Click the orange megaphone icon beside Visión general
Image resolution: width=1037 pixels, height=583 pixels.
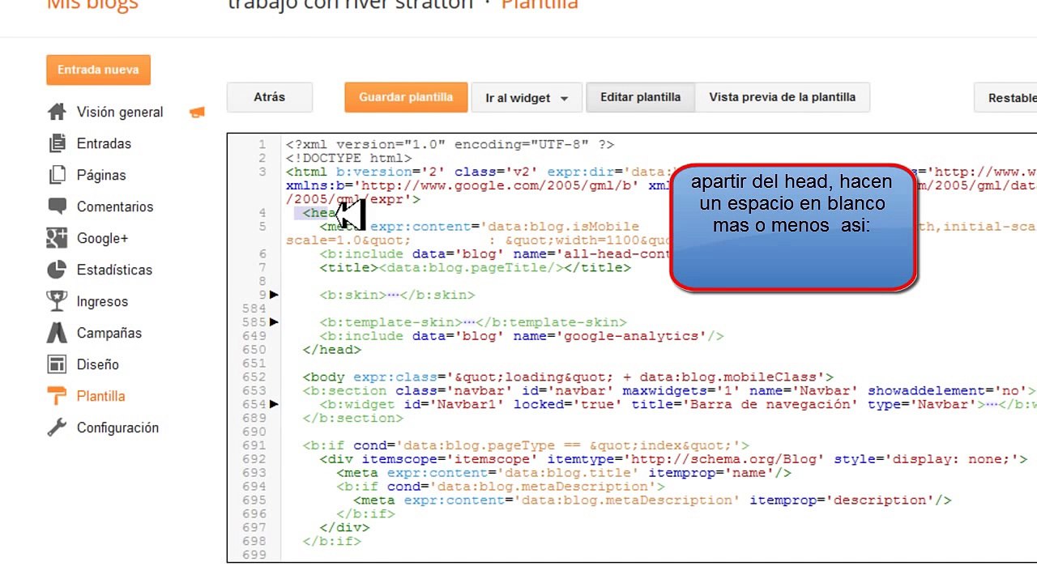(x=197, y=113)
